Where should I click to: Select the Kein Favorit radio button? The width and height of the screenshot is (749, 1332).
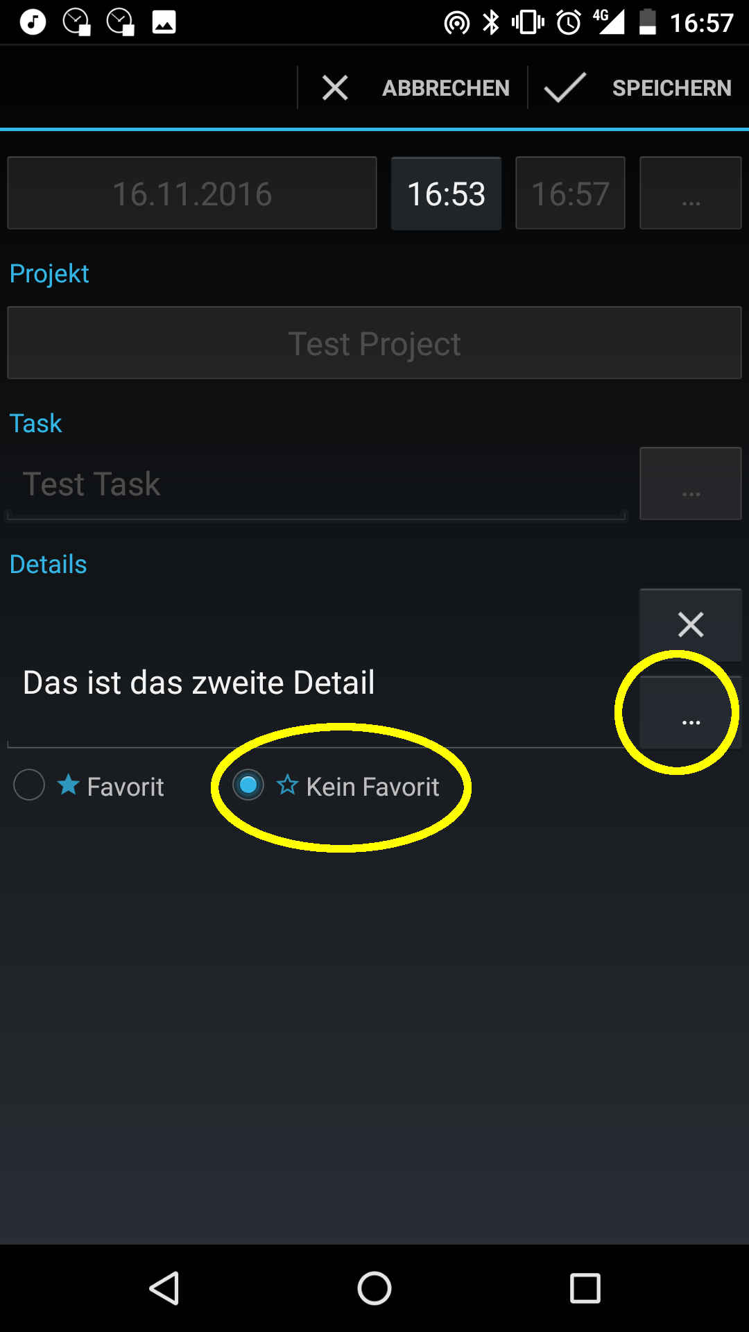[x=248, y=785]
